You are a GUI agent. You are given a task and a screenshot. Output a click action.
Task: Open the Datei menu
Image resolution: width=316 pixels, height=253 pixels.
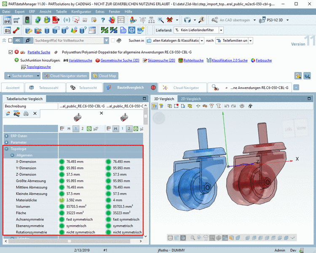[x=6, y=11]
